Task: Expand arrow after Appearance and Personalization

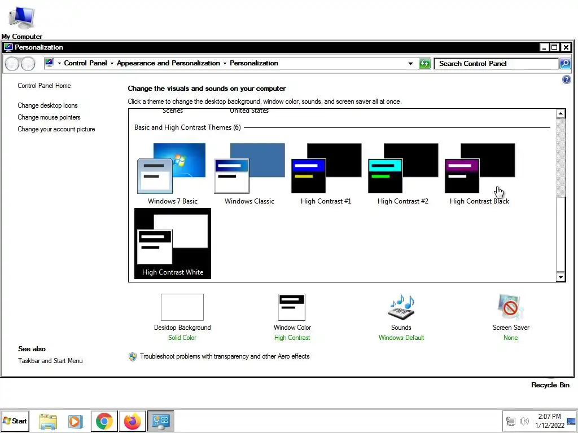Action: tap(225, 63)
